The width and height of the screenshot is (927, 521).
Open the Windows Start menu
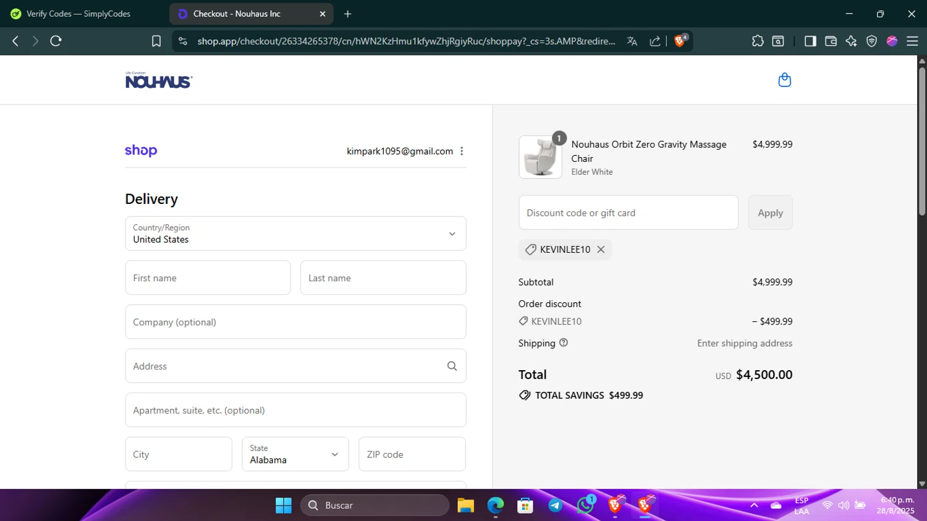(x=284, y=506)
